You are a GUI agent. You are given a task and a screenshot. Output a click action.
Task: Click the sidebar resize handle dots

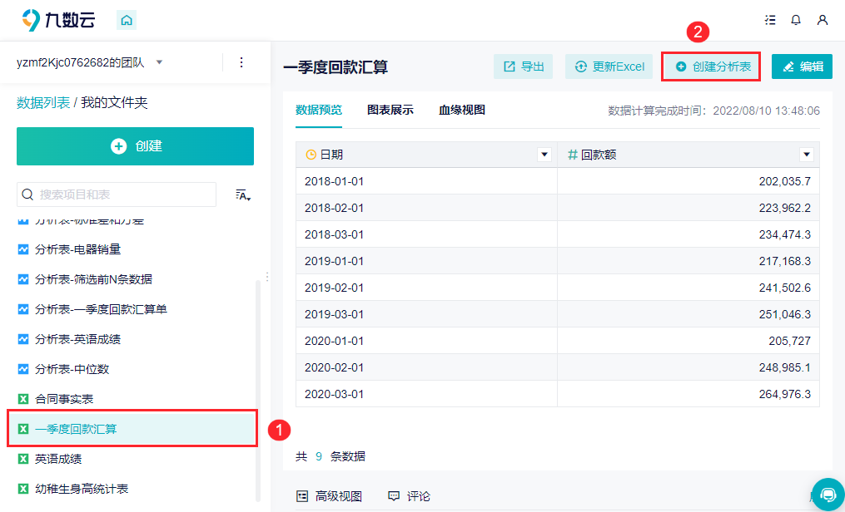267,277
